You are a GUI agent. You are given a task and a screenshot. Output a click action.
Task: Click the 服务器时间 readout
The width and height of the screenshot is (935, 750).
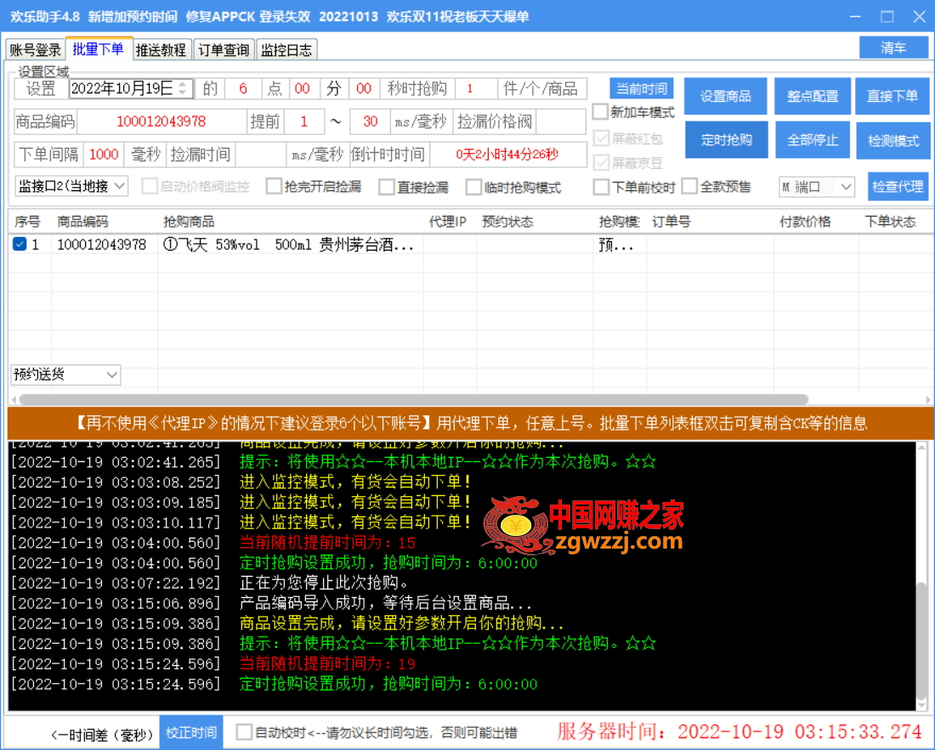click(x=739, y=731)
